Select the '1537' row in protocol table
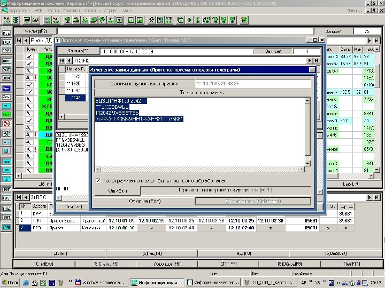 pyautogui.click(x=75, y=91)
